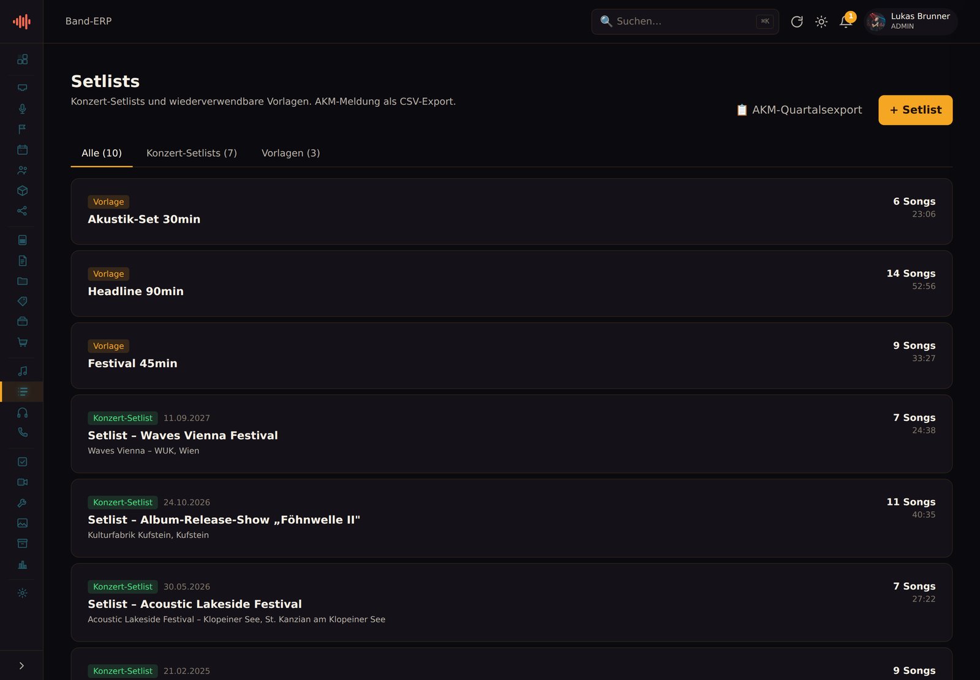The height and width of the screenshot is (680, 980).
Task: Expand the sidebar with the chevron arrow
Action: pyautogui.click(x=21, y=665)
